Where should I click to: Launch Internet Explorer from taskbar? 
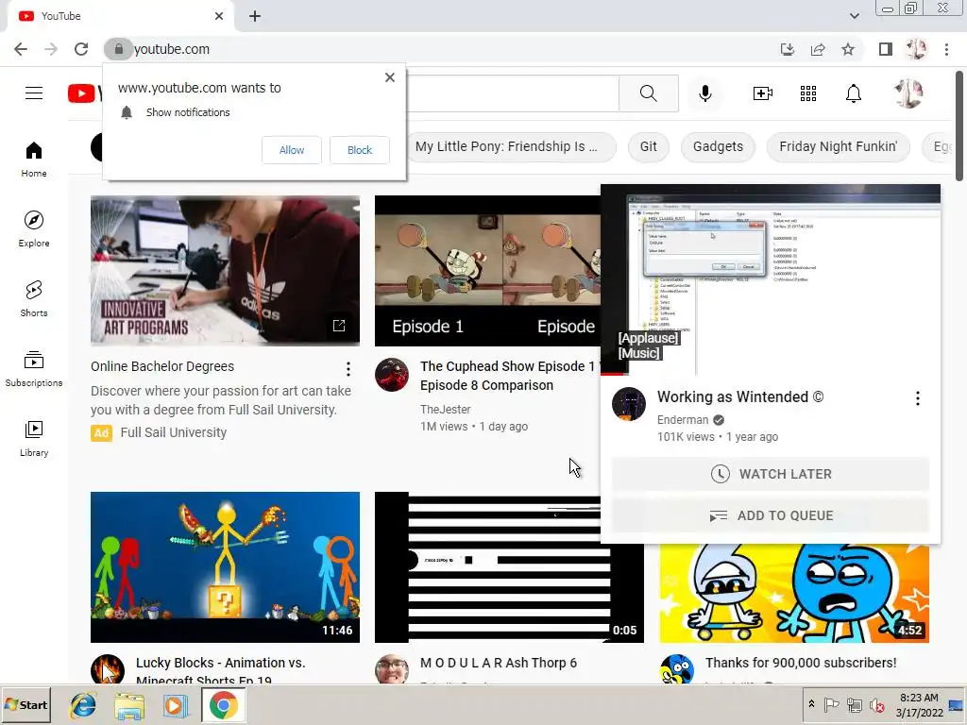click(83, 704)
